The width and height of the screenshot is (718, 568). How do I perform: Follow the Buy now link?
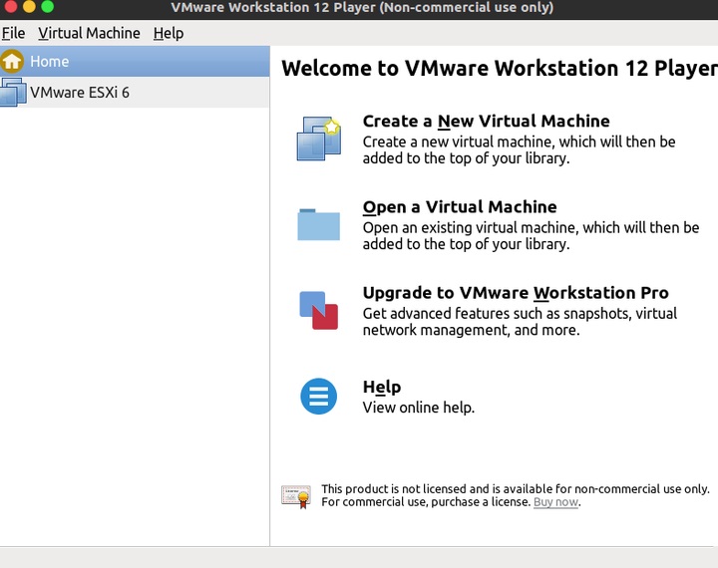(x=555, y=502)
